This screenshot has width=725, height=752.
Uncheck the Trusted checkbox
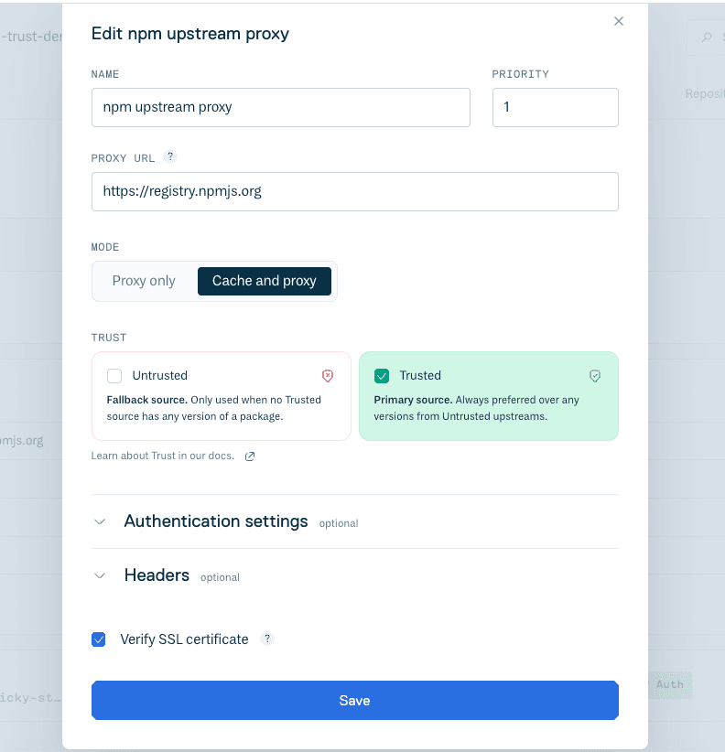pyautogui.click(x=382, y=376)
